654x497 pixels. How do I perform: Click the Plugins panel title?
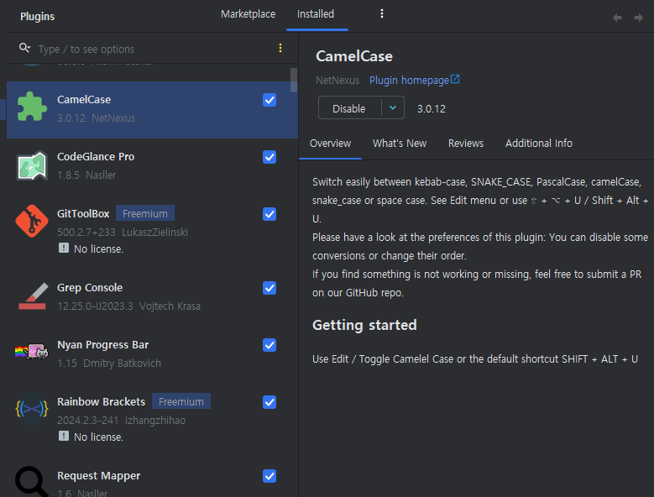[37, 17]
